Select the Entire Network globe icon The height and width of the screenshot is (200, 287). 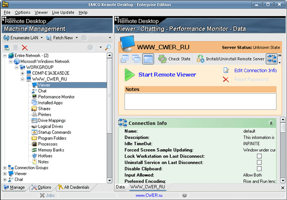11,55
